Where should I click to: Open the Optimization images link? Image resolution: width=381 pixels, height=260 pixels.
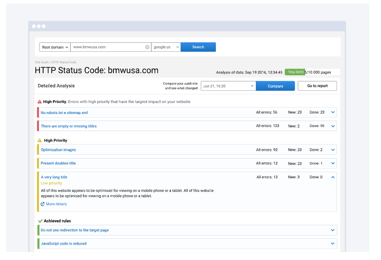point(59,150)
